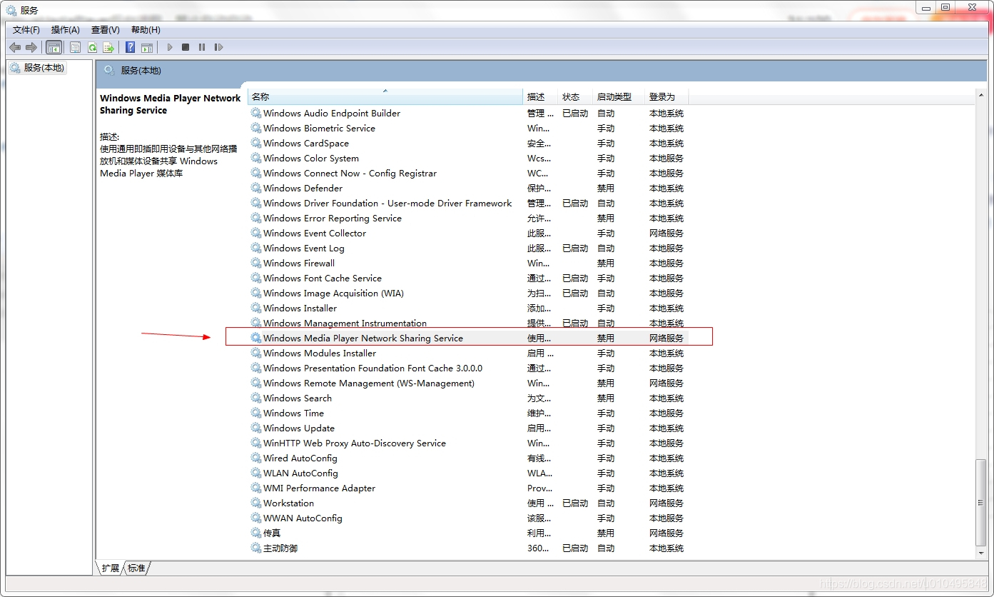Select Windows CardSpace service
The image size is (994, 597).
469,143
